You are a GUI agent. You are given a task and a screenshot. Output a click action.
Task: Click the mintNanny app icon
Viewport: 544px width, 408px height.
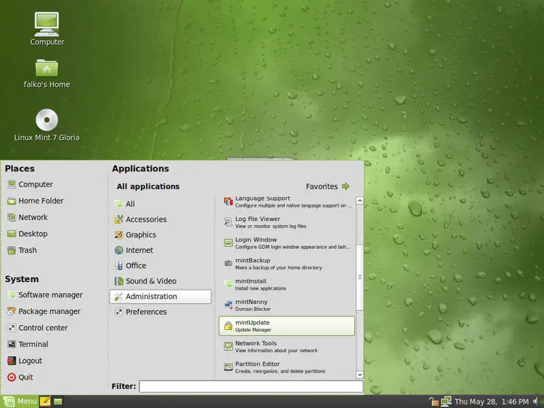pyautogui.click(x=228, y=305)
